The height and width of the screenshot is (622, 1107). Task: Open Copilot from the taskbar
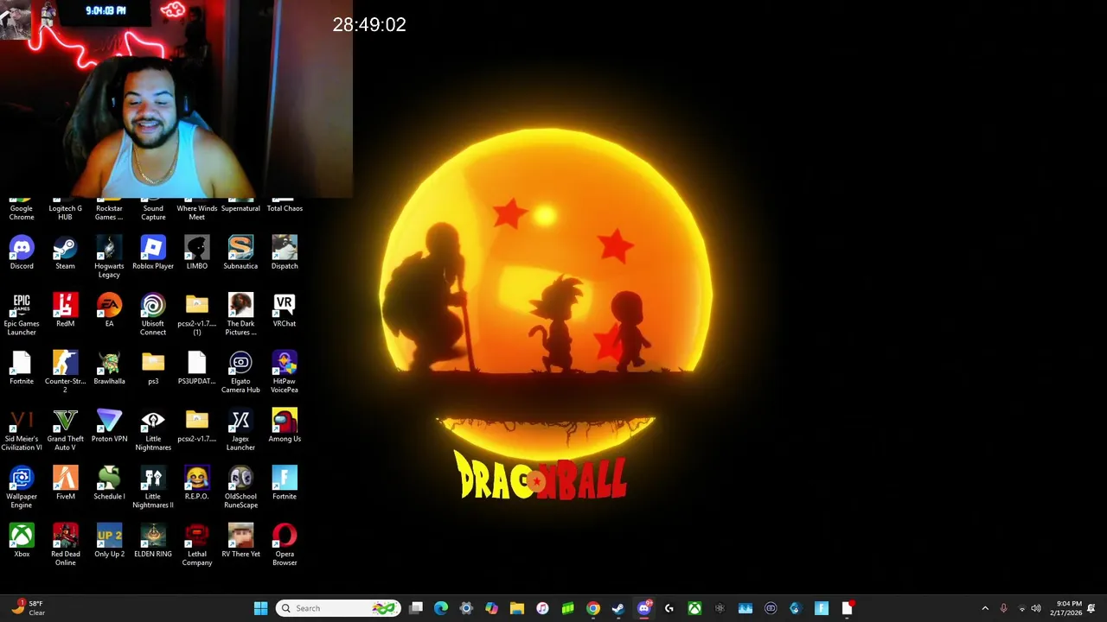[491, 608]
